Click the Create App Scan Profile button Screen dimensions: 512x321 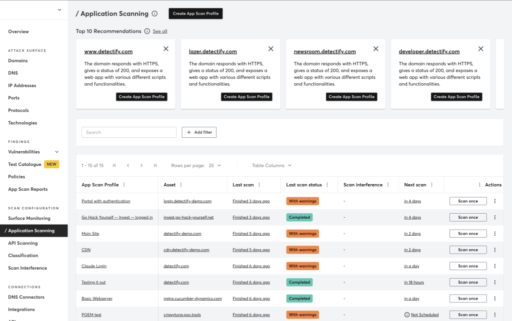pos(195,13)
